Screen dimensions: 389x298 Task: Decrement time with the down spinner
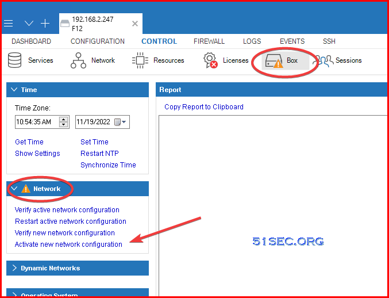coord(64,124)
